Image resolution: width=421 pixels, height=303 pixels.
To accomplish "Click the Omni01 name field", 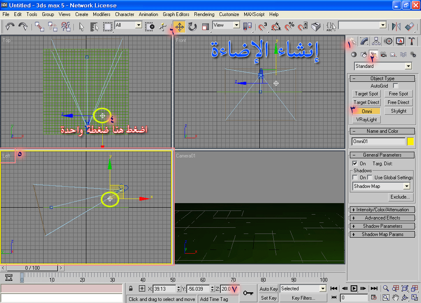I will coord(378,141).
